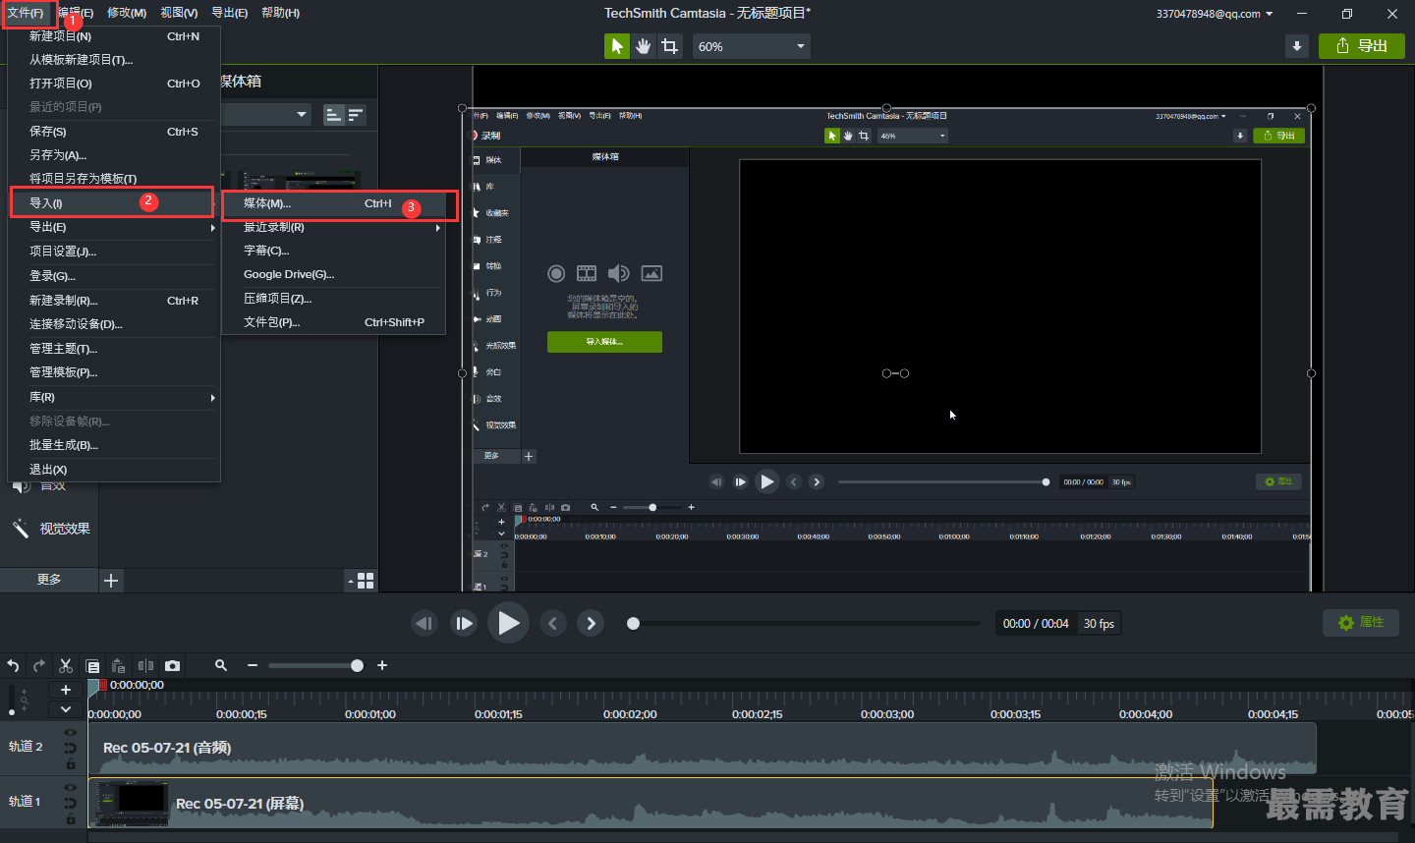1415x843 pixels.
Task: Jump to next marker arrow
Action: pyautogui.click(x=591, y=623)
